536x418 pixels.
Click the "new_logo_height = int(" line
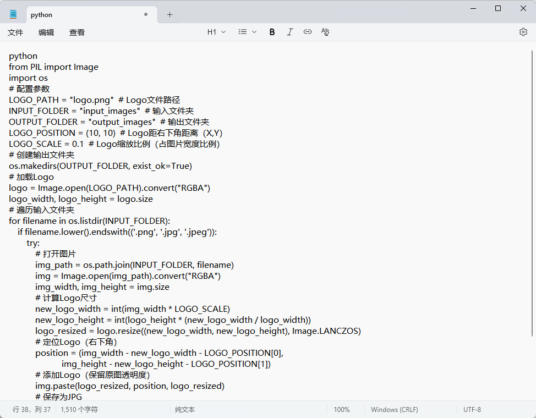(173, 320)
